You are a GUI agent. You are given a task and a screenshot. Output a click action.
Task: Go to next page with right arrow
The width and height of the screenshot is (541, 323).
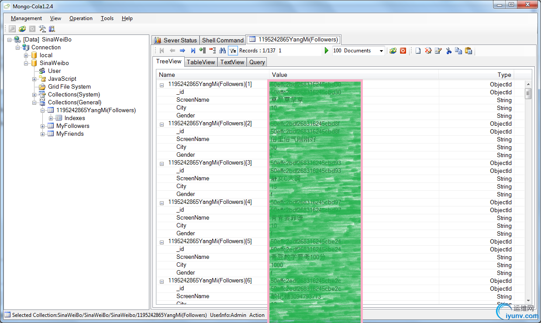point(183,51)
